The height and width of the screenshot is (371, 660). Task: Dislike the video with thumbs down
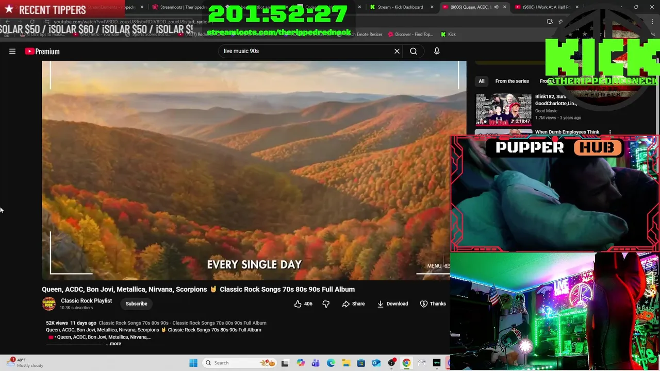click(x=326, y=304)
